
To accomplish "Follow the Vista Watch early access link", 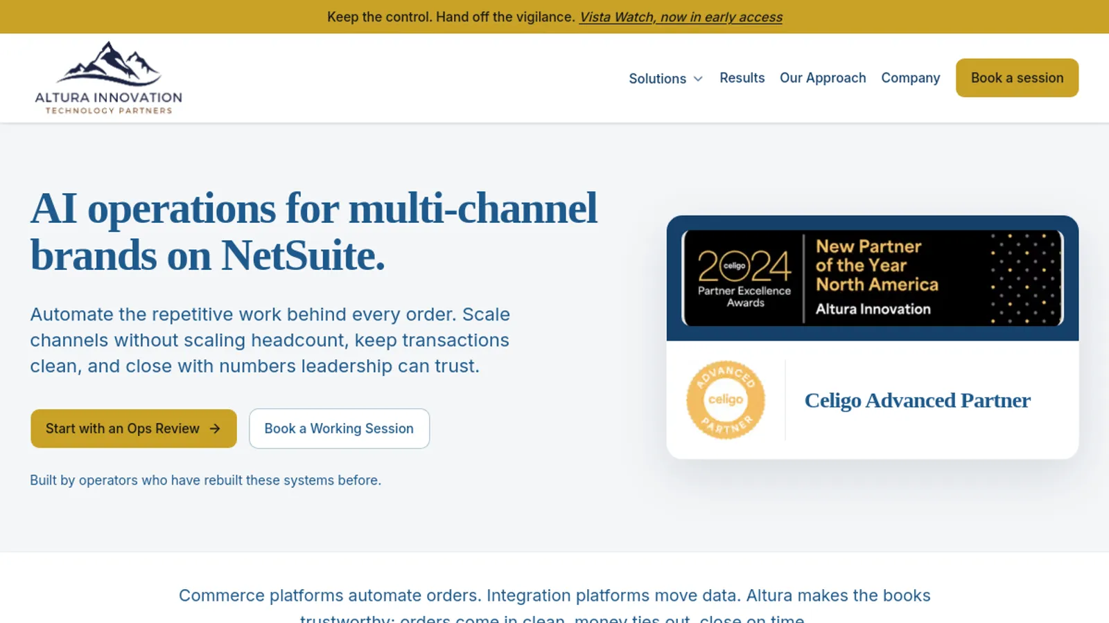I will click(681, 17).
